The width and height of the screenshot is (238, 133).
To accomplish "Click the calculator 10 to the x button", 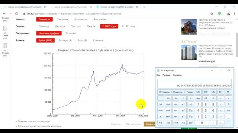I will 191,123.
